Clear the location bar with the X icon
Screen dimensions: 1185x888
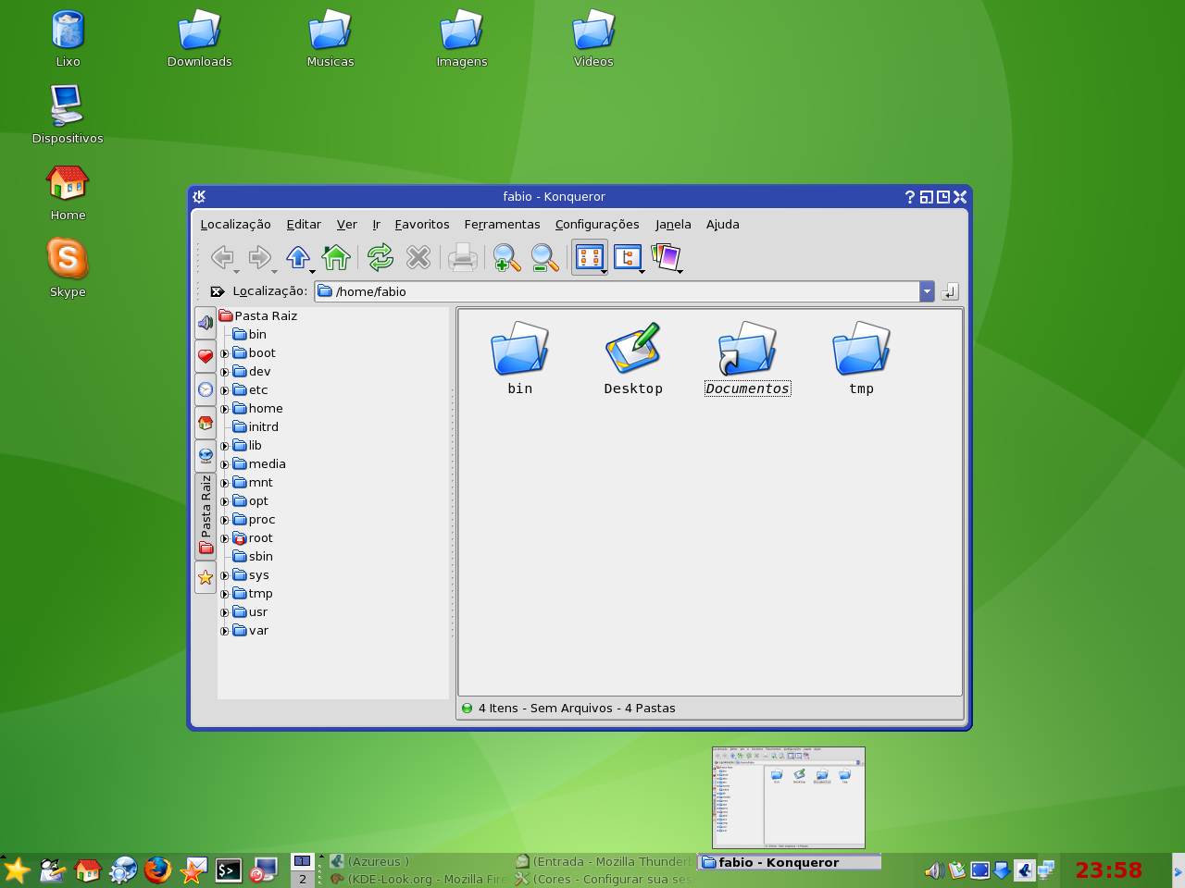[x=218, y=291]
